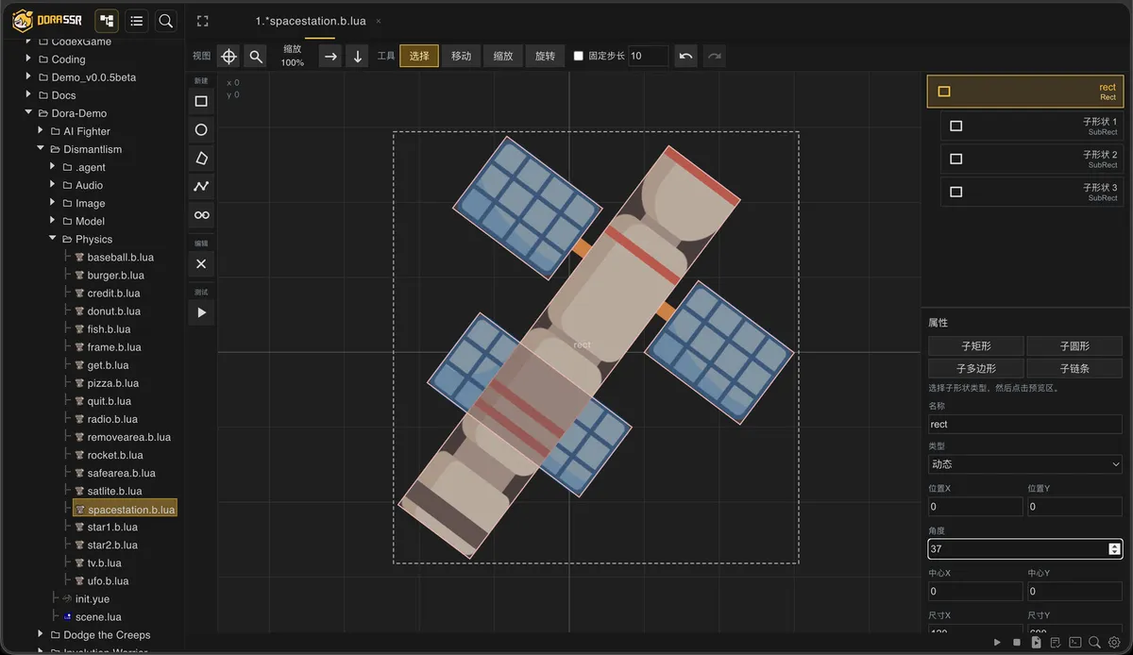Select the 缩放 tool button
Image resolution: width=1133 pixels, height=655 pixels.
[x=503, y=57]
